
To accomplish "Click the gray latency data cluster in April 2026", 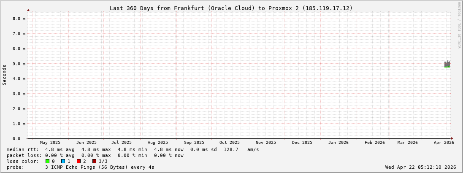I will [447, 64].
